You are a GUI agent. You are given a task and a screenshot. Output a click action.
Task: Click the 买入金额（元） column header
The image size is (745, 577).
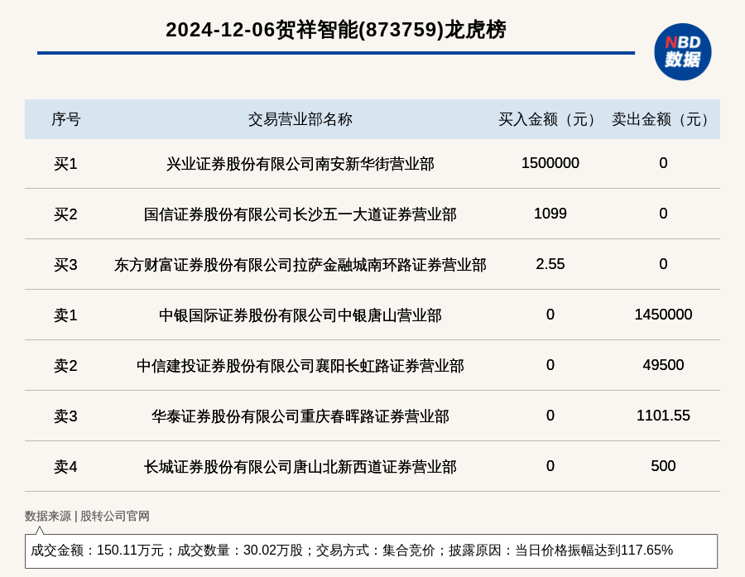click(x=550, y=119)
